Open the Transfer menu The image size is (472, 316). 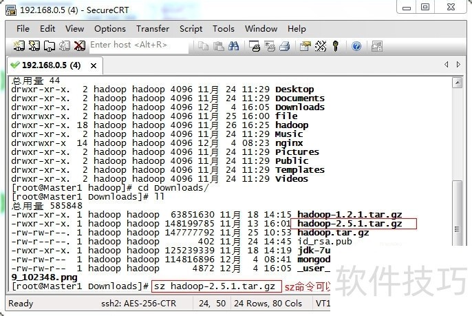coord(152,29)
